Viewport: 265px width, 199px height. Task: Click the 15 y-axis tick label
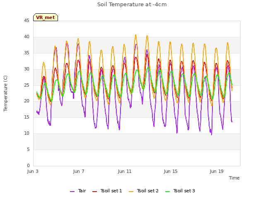(26, 117)
